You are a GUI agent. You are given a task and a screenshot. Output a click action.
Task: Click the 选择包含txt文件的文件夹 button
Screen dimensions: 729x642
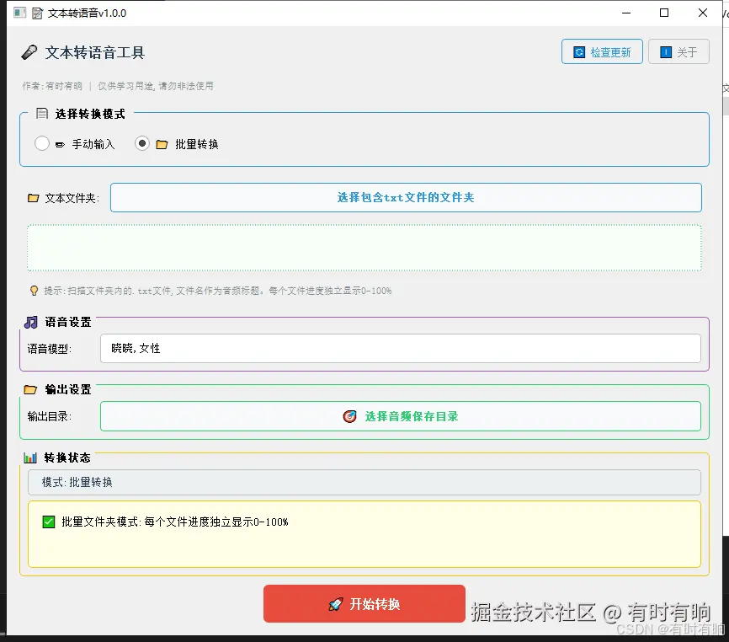tap(406, 197)
